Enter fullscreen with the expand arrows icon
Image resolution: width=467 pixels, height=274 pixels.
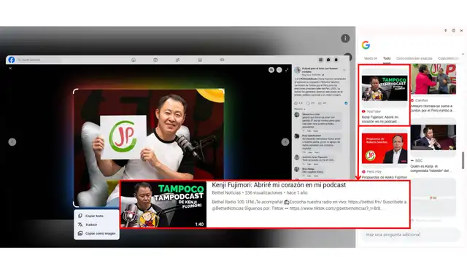point(287,70)
